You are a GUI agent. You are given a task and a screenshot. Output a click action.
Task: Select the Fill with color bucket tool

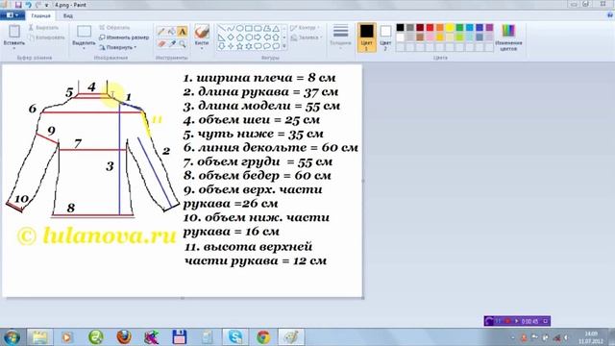pos(171,32)
